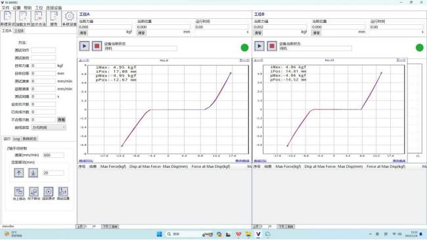This screenshot has height=240, width=427.
Task: Click the jog up arrow button
Action: tap(19, 173)
